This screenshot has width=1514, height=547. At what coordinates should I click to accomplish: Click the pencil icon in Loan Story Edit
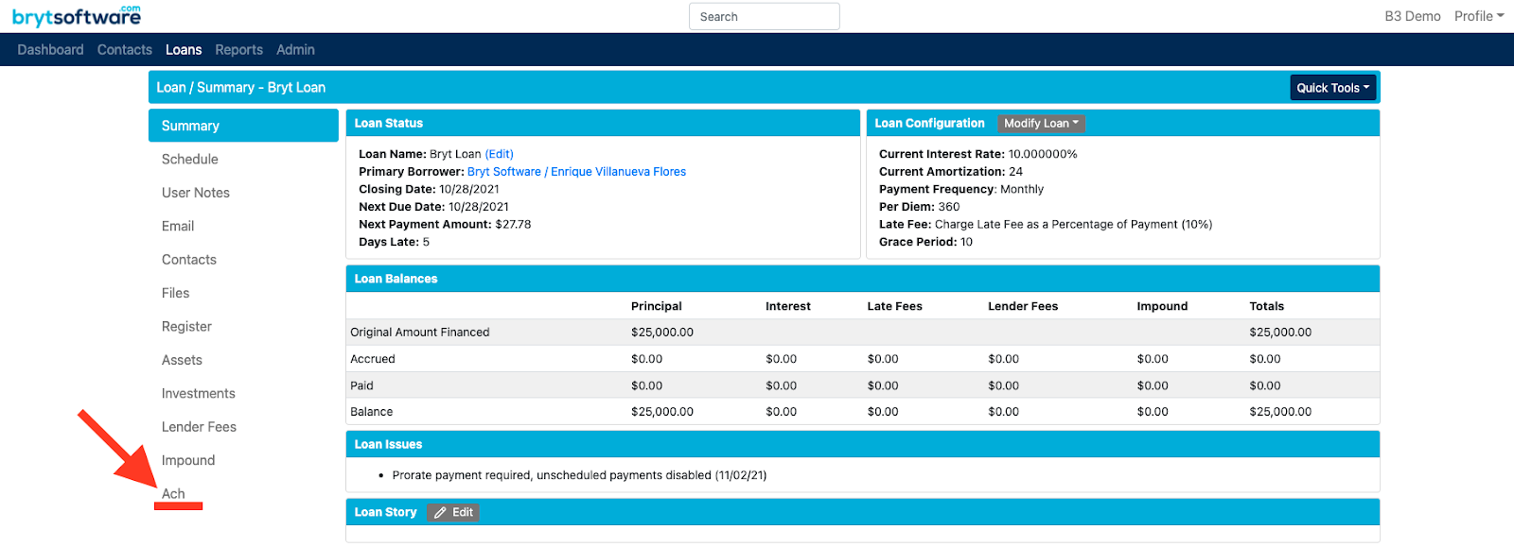tap(440, 512)
